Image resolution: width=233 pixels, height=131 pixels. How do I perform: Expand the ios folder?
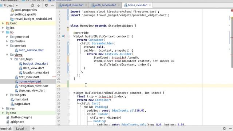point(3,28)
